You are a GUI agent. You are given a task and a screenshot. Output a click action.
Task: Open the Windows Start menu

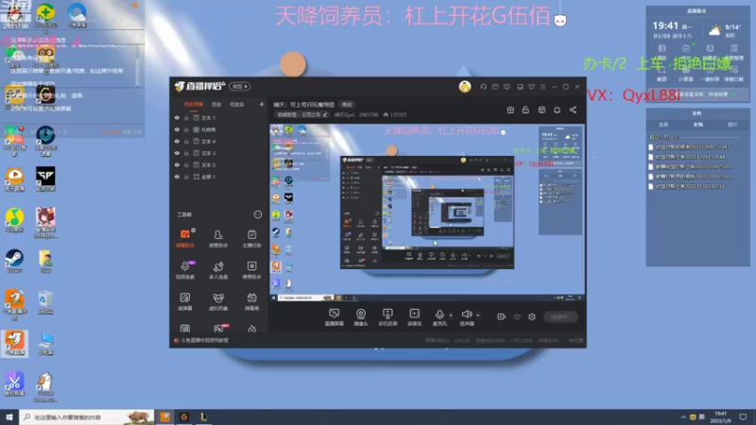tap(9, 416)
